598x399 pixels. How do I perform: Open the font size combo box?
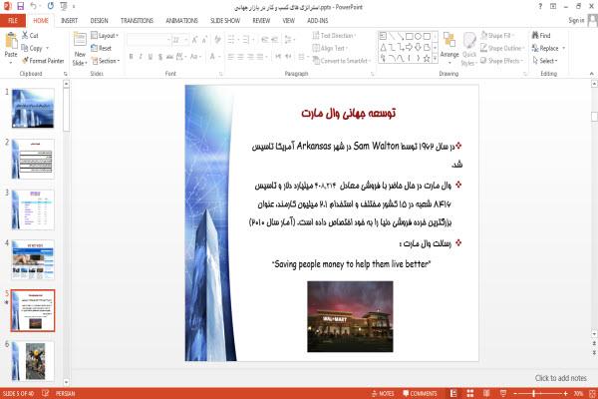pos(180,40)
